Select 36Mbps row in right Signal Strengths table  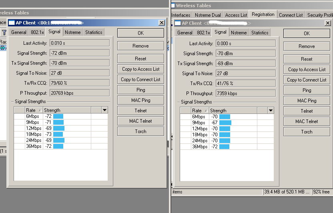point(227,147)
